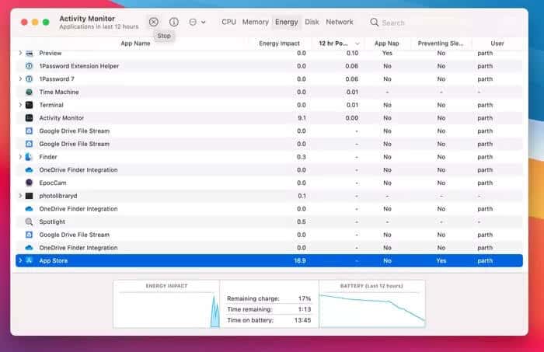Switch to the Disk tab
This screenshot has width=544, height=352.
click(312, 22)
